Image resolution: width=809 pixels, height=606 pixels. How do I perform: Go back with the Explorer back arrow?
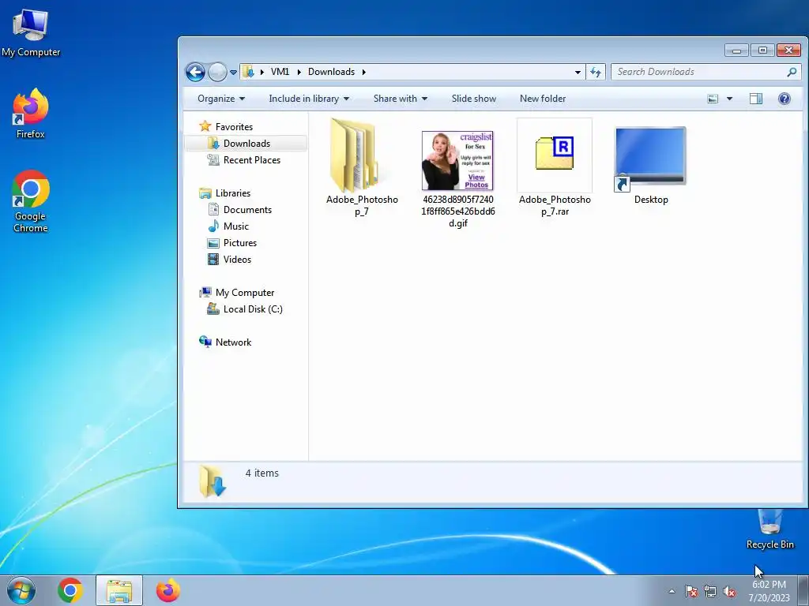click(196, 72)
